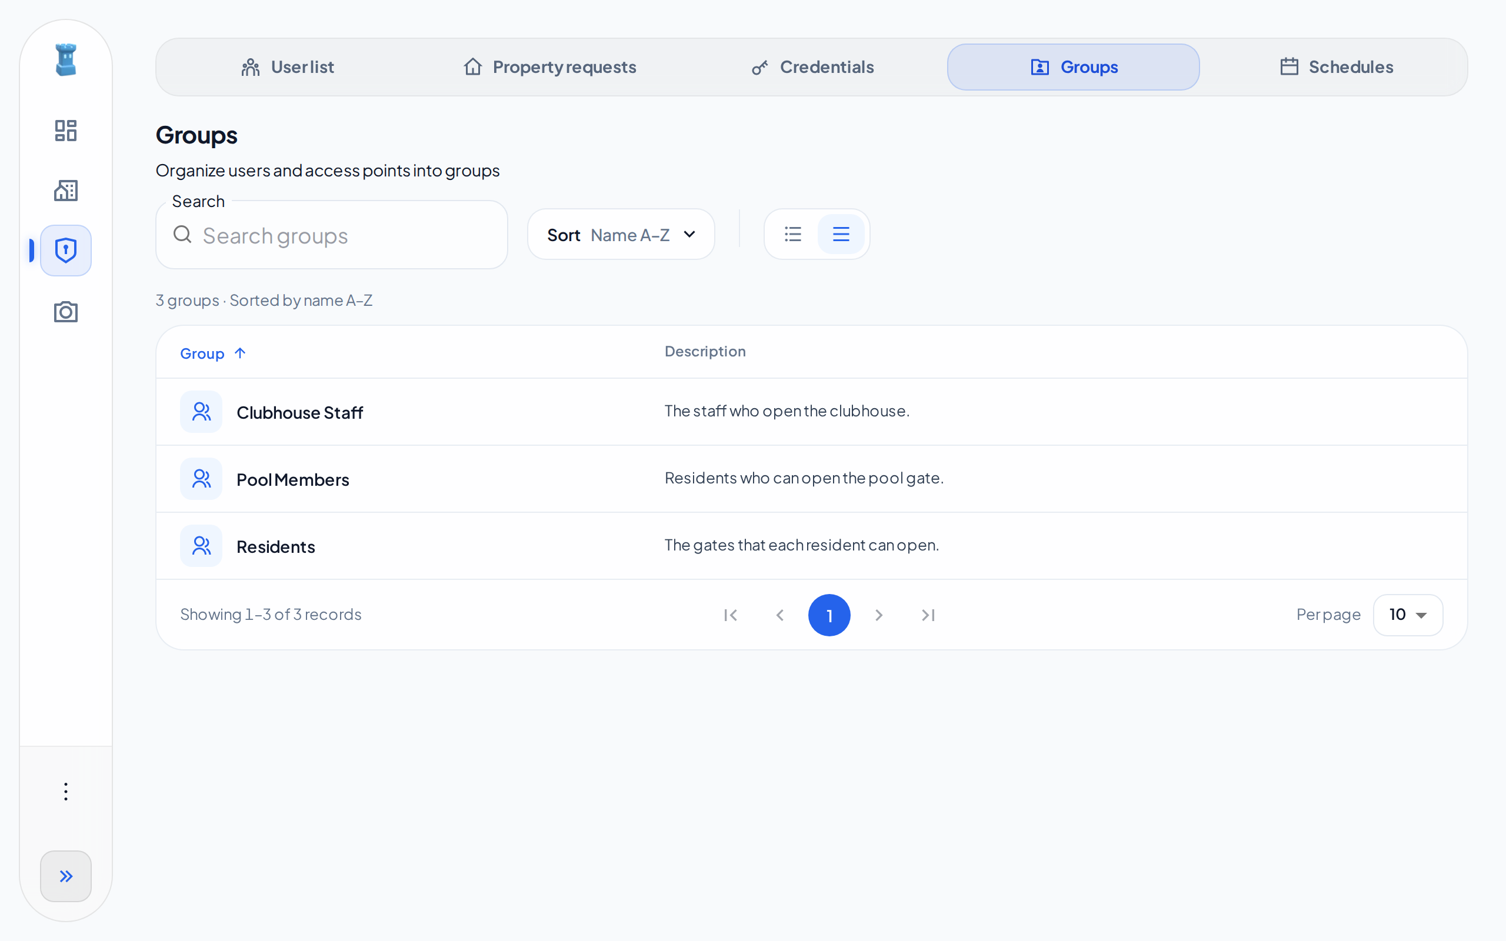Jump to last page of records
1506x941 pixels.
(x=928, y=616)
